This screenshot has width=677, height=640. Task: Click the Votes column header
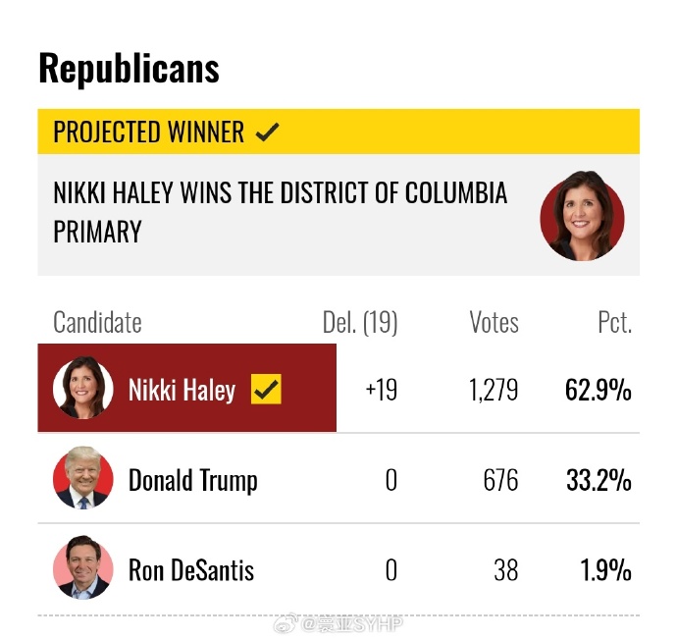[494, 323]
